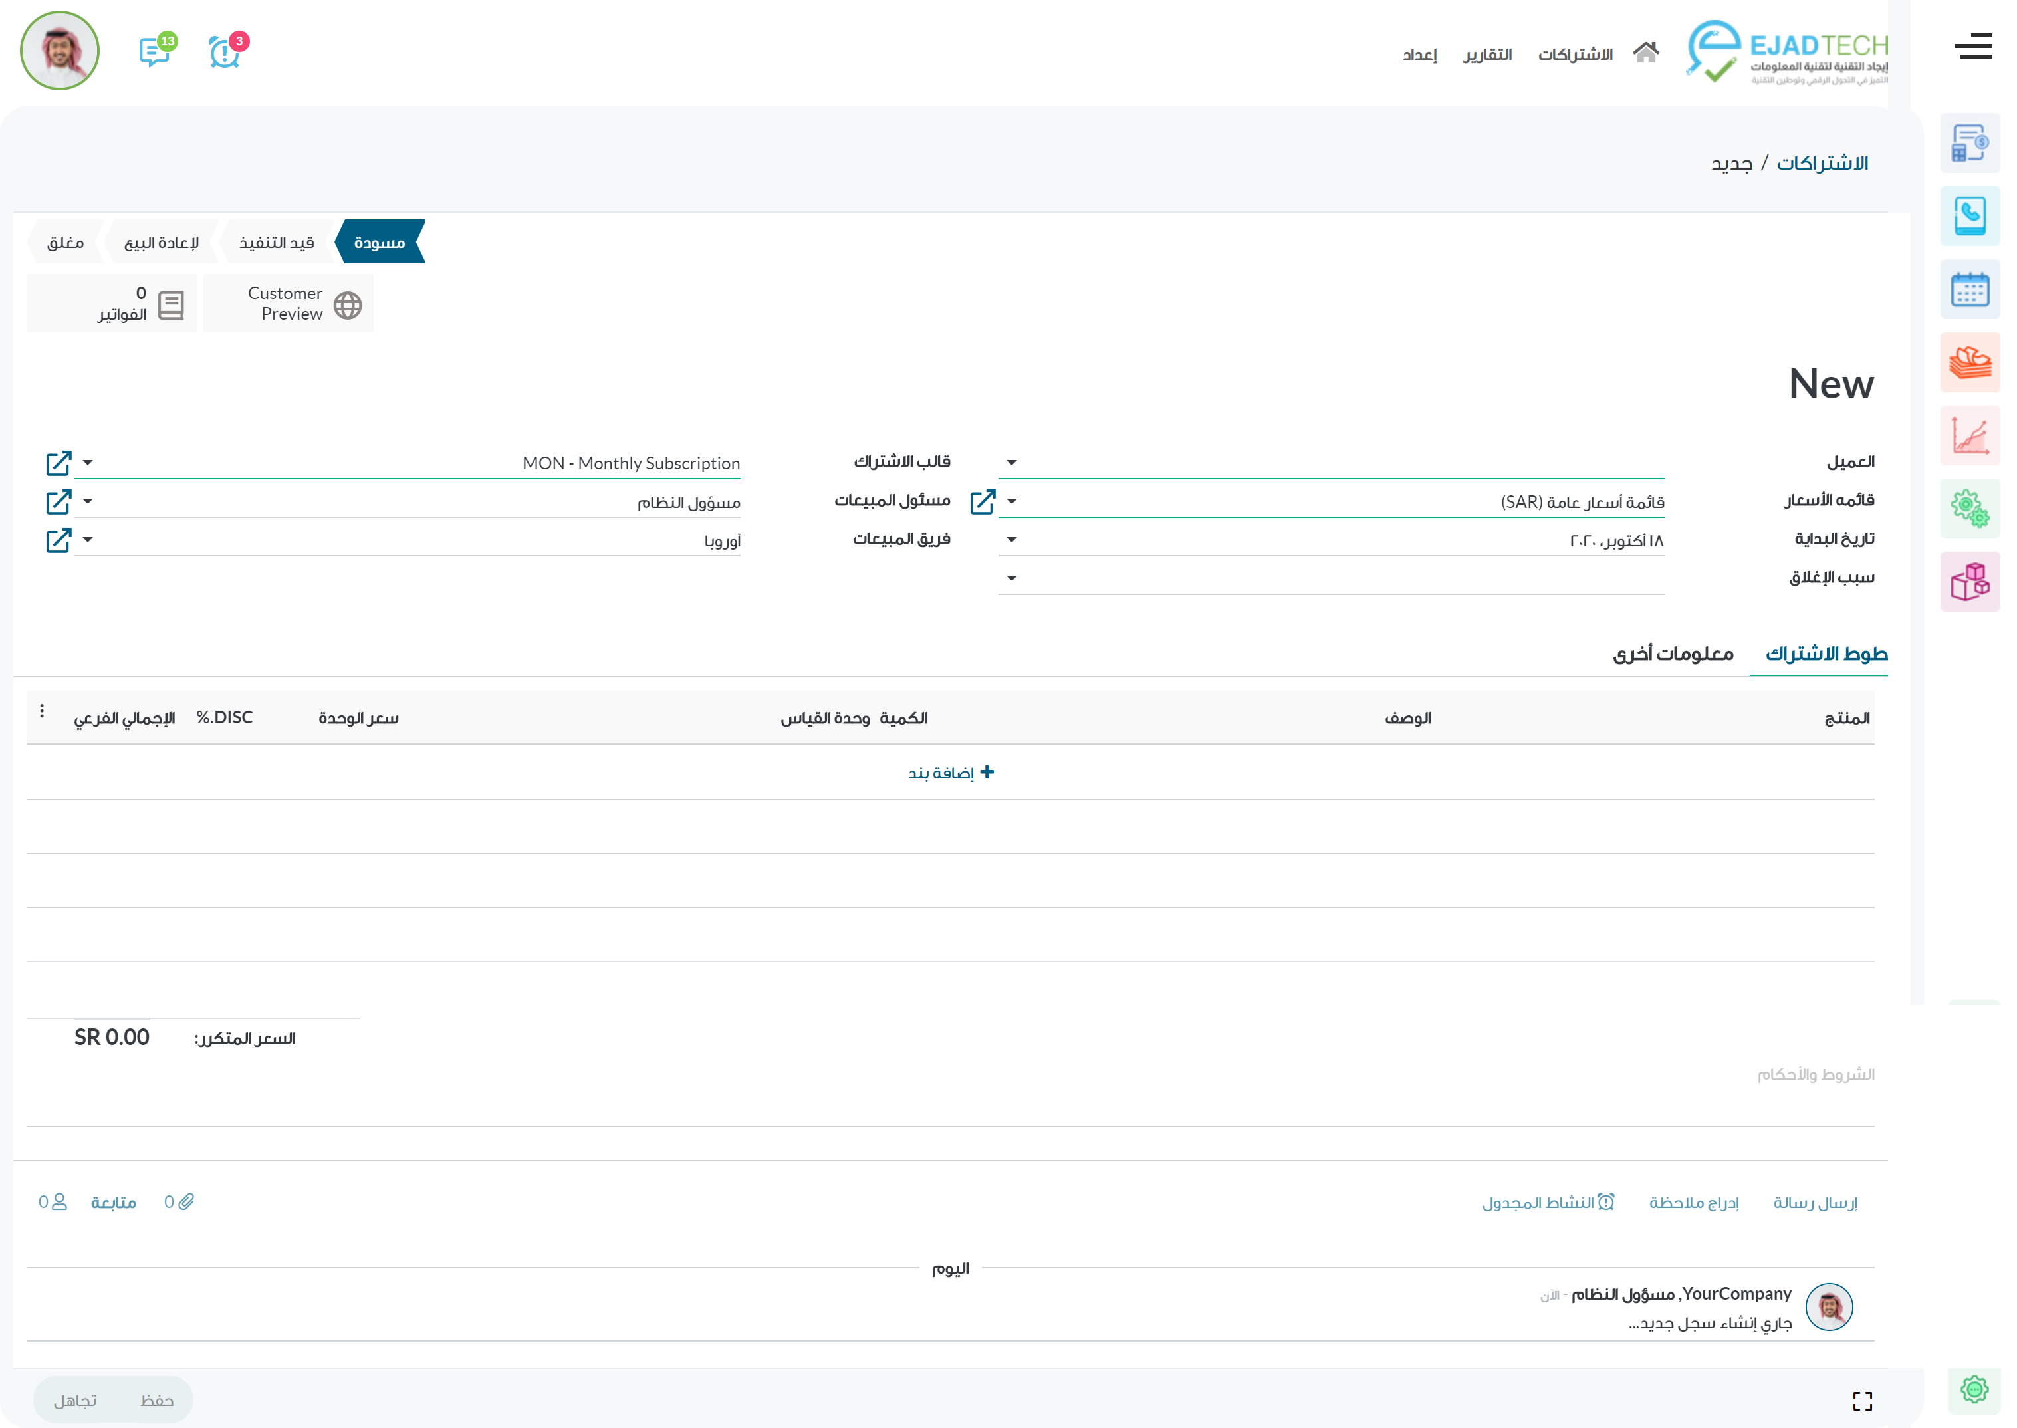Open activities clock icon with badge 3
The image size is (2017, 1428).
coord(225,51)
